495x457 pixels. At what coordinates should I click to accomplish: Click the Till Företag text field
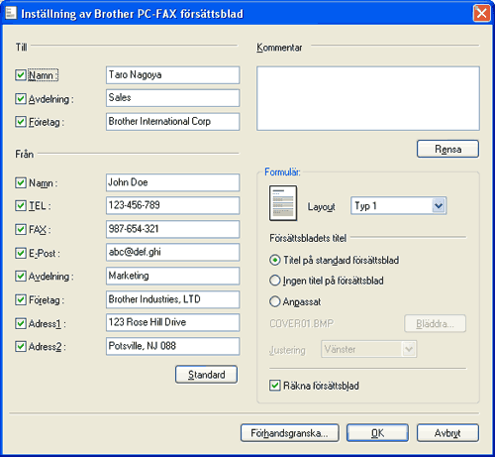(x=172, y=122)
